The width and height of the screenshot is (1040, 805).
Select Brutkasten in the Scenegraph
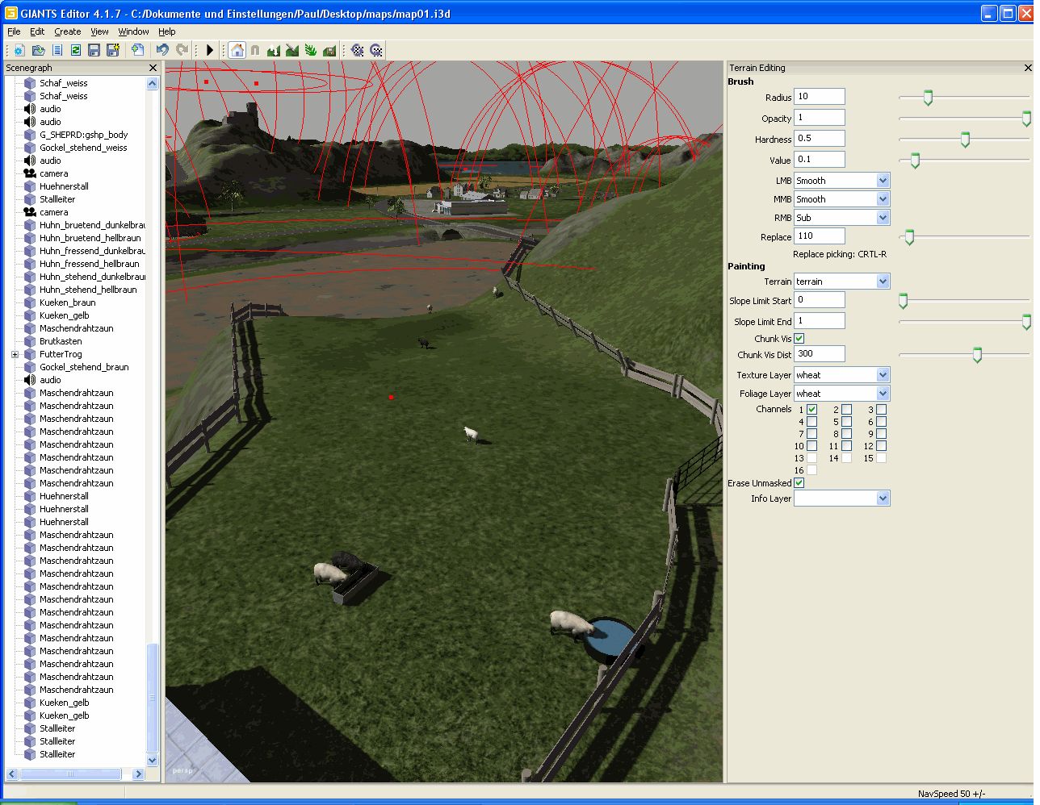click(x=61, y=341)
